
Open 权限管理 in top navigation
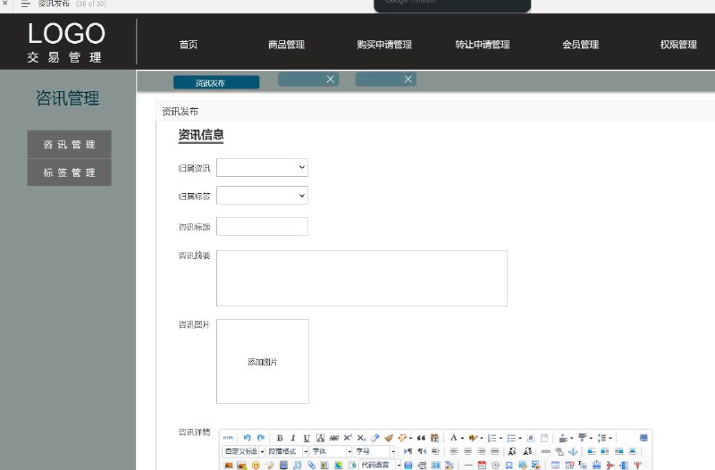click(678, 45)
